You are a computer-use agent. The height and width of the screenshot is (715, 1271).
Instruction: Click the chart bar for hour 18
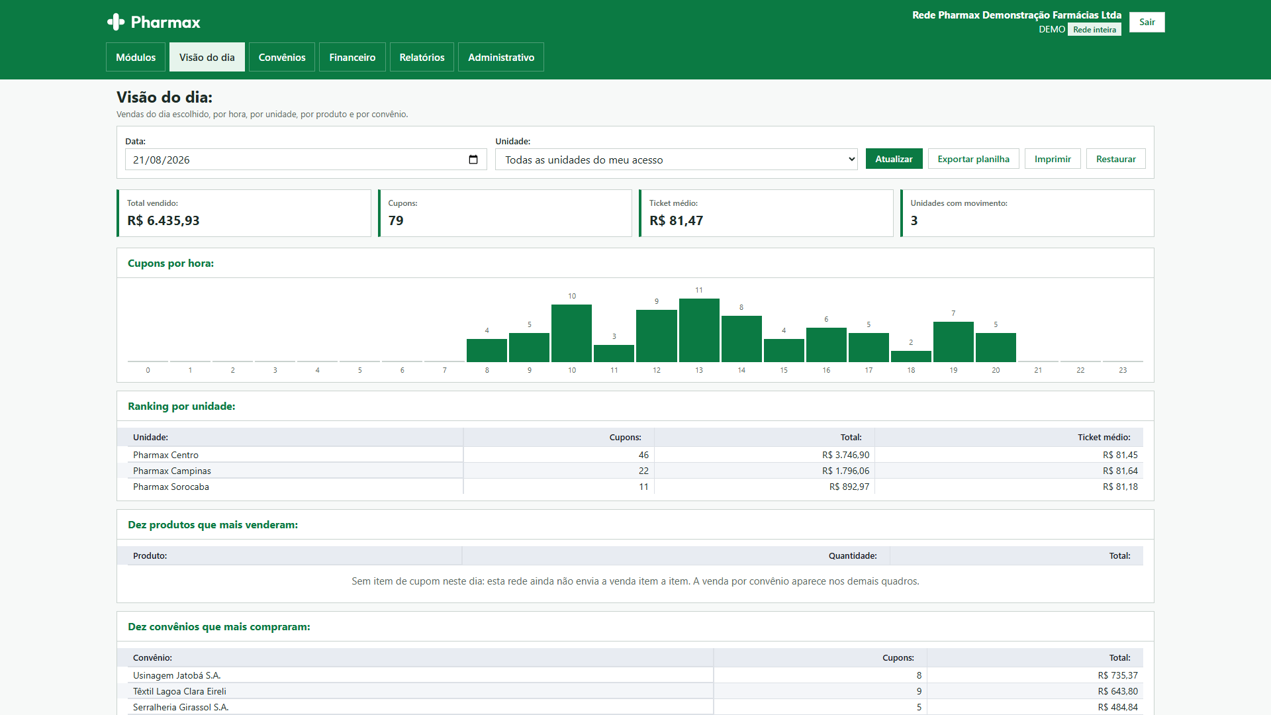tap(911, 356)
